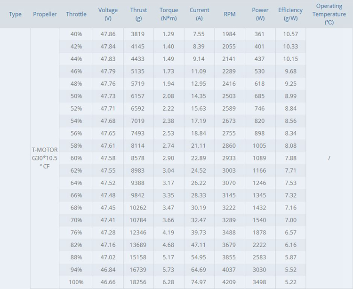
Task: Click the Propeller column header
Action: (x=45, y=14)
